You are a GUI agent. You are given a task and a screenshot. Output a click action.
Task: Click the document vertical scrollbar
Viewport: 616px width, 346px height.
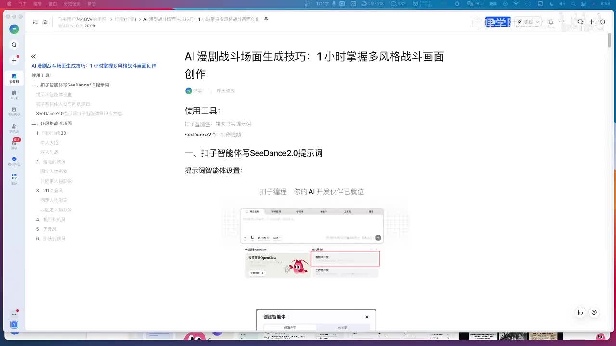click(x=610, y=41)
